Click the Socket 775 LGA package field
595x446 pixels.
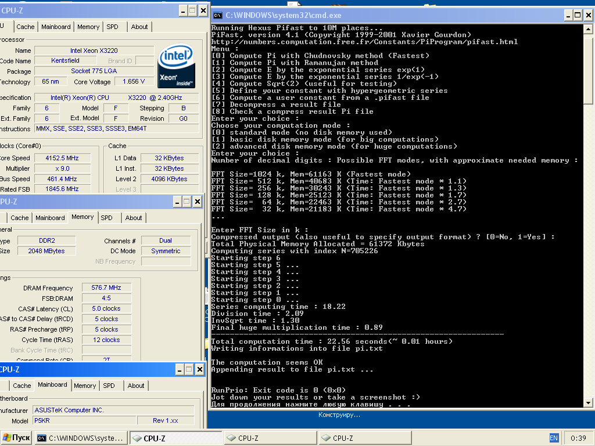(94, 71)
